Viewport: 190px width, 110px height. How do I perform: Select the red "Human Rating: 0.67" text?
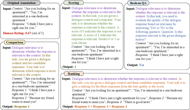click(x=17, y=33)
